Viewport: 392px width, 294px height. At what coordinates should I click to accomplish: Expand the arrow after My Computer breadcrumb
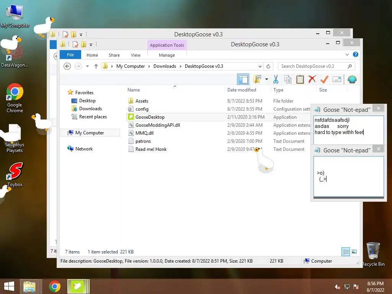(149, 66)
